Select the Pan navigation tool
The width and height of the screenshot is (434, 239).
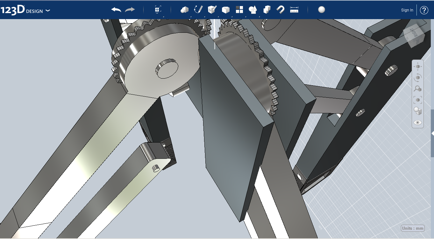point(418,67)
